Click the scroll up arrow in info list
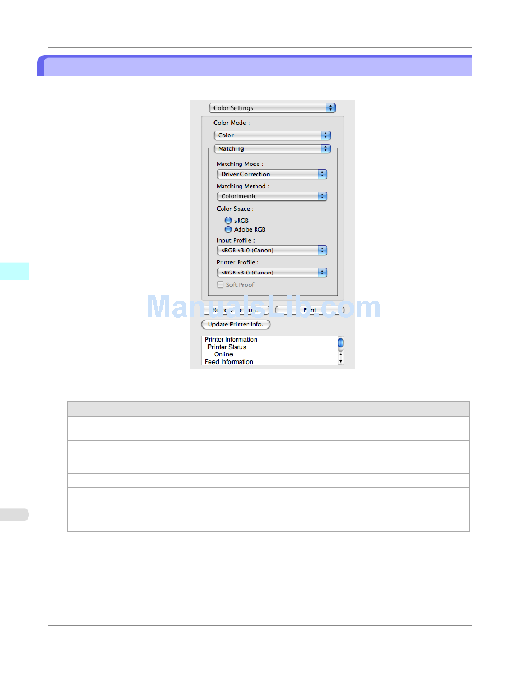Viewport: 520px width, 673px height. click(x=340, y=354)
